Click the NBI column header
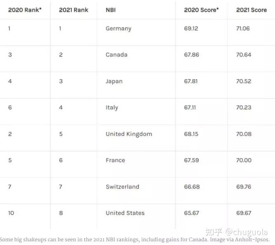The height and width of the screenshot is (245, 275). point(110,10)
